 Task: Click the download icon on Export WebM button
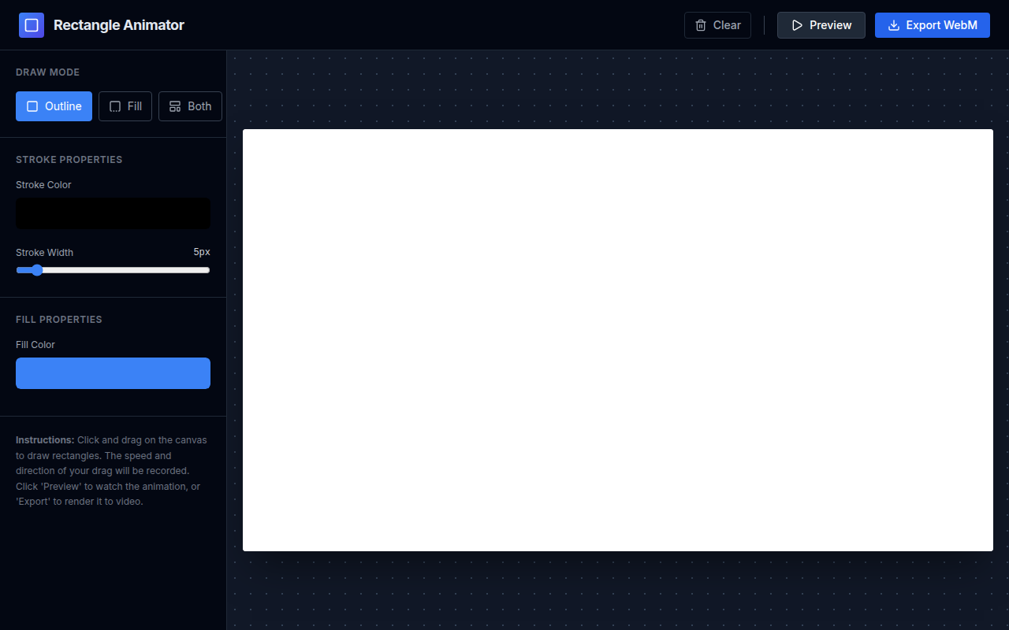[894, 24]
